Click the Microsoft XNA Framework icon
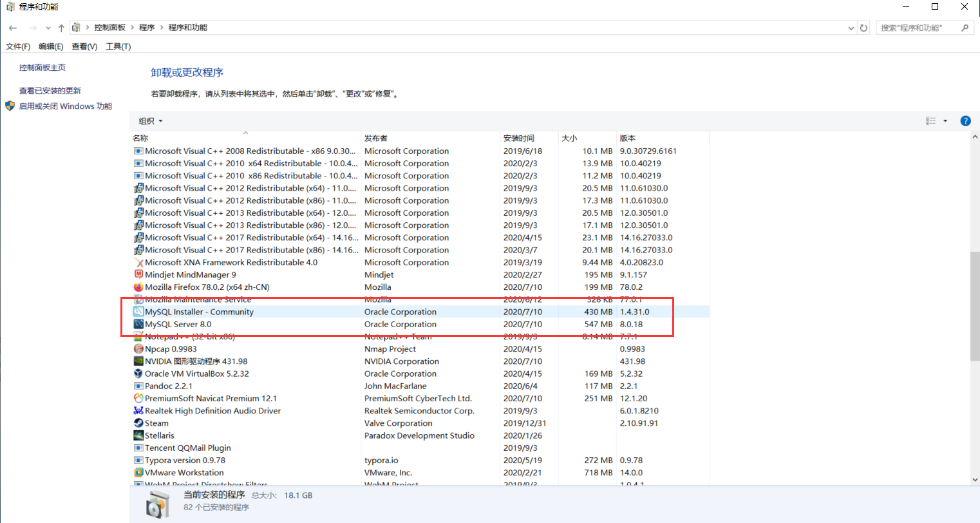 pyautogui.click(x=138, y=262)
